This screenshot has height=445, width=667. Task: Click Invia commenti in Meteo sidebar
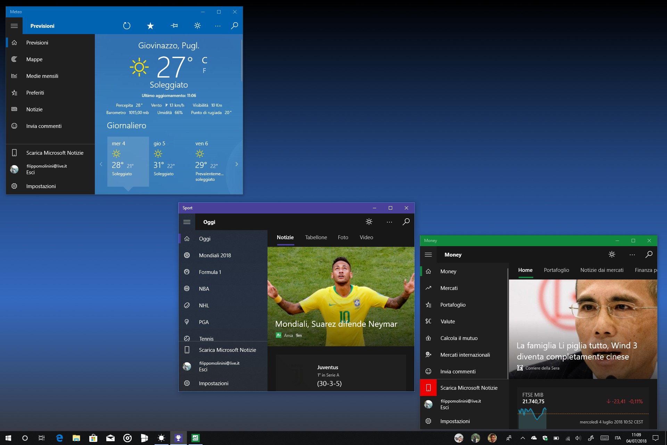(50, 126)
